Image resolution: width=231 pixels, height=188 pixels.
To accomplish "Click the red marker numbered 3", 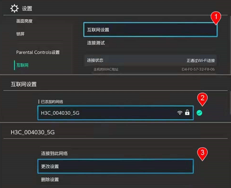I will point(203,153).
